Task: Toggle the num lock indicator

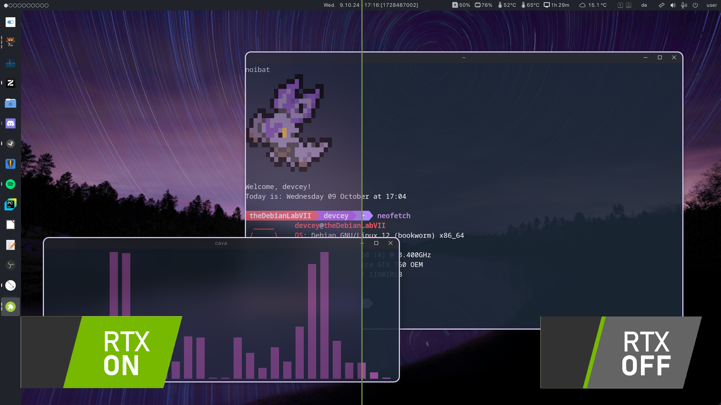Action: pos(620,5)
